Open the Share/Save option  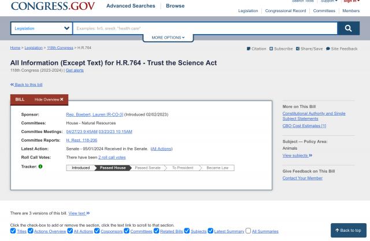point(298,49)
